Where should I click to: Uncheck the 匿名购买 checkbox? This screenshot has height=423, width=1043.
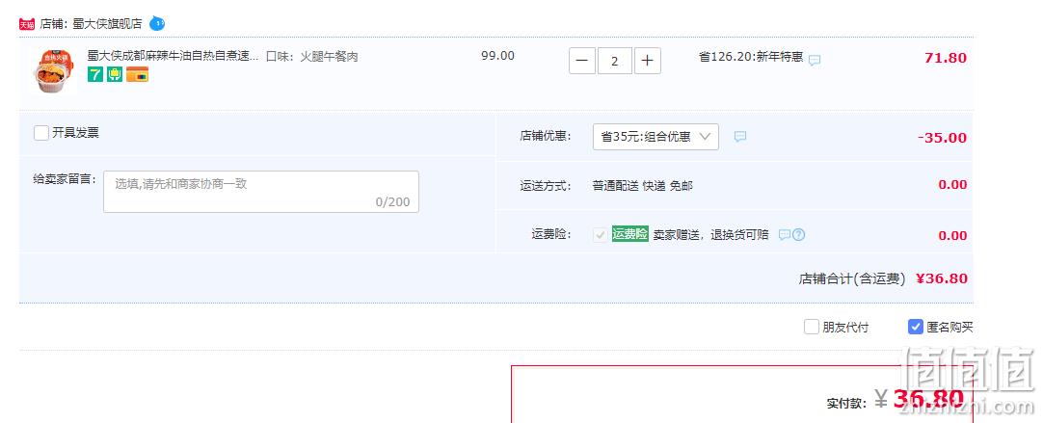[916, 328]
